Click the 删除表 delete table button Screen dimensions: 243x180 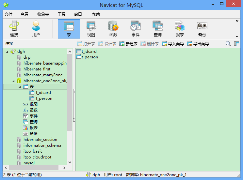(150, 44)
